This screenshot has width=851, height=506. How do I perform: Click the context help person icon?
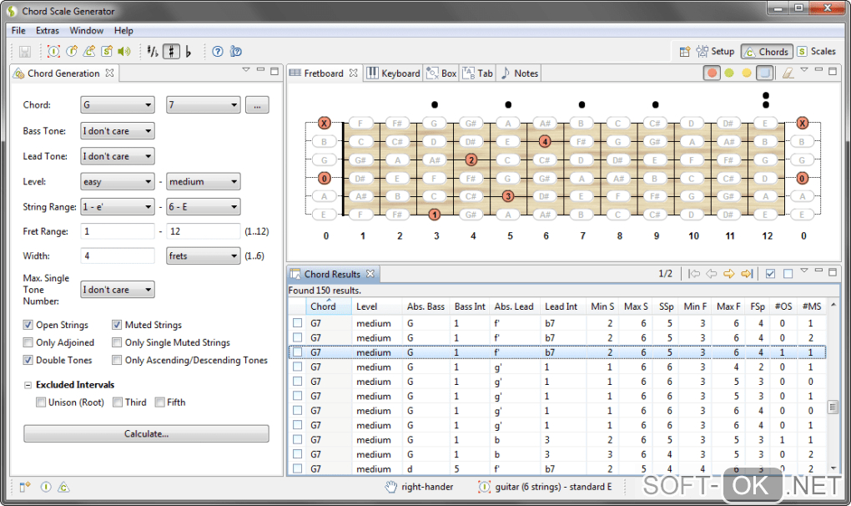(235, 52)
